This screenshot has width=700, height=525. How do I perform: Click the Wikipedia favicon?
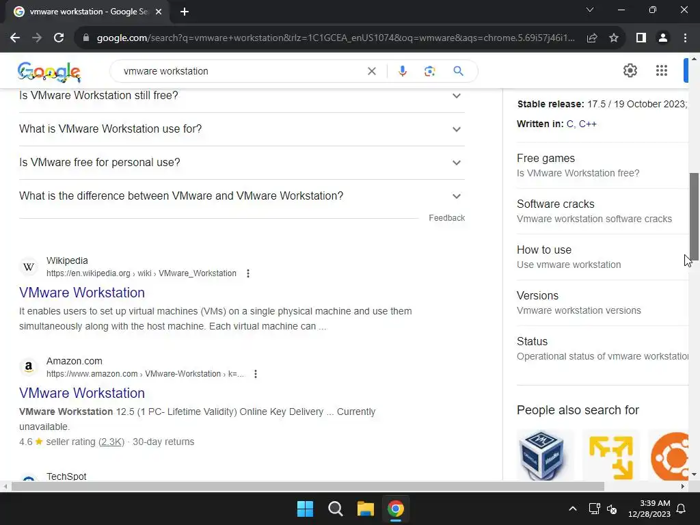[29, 267]
